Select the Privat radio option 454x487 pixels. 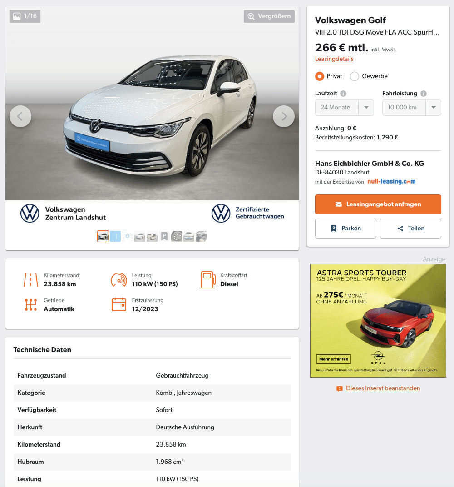320,76
